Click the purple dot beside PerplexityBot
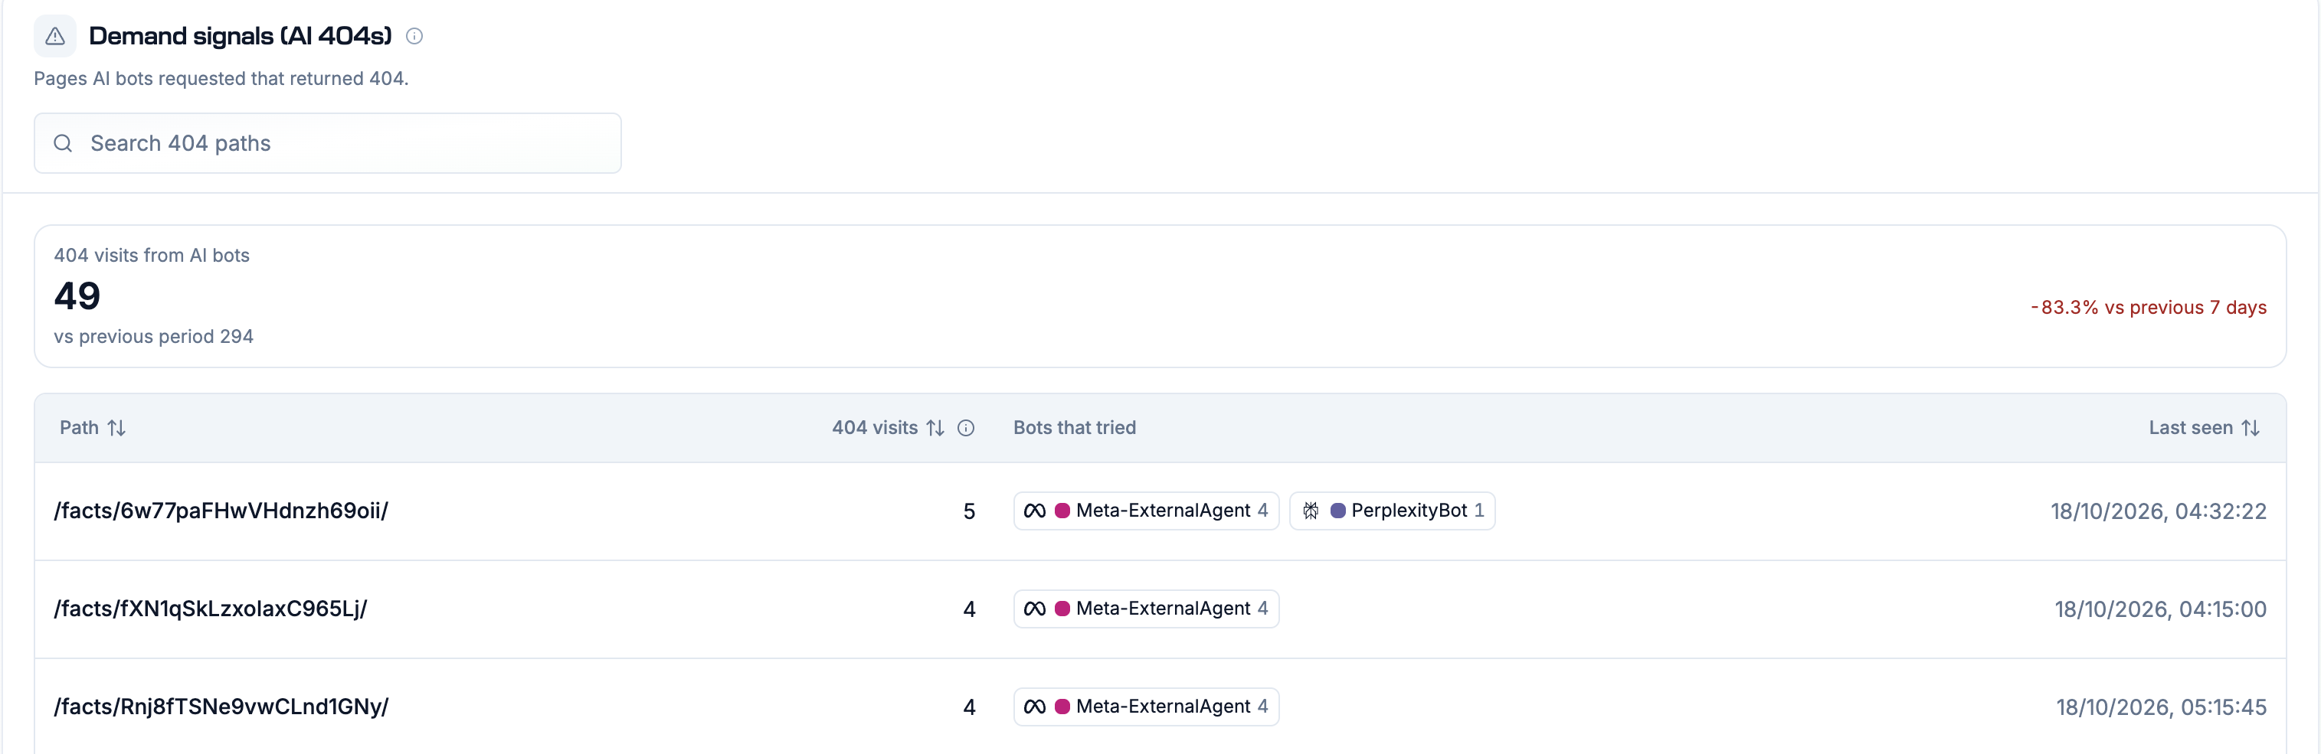This screenshot has height=754, width=2321. click(1338, 511)
